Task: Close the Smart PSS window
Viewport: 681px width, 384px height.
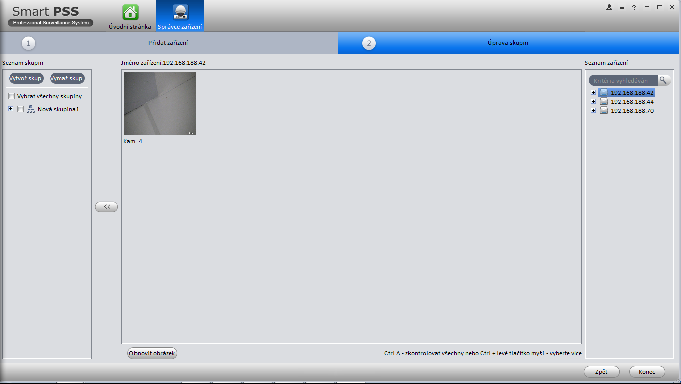Action: [672, 7]
